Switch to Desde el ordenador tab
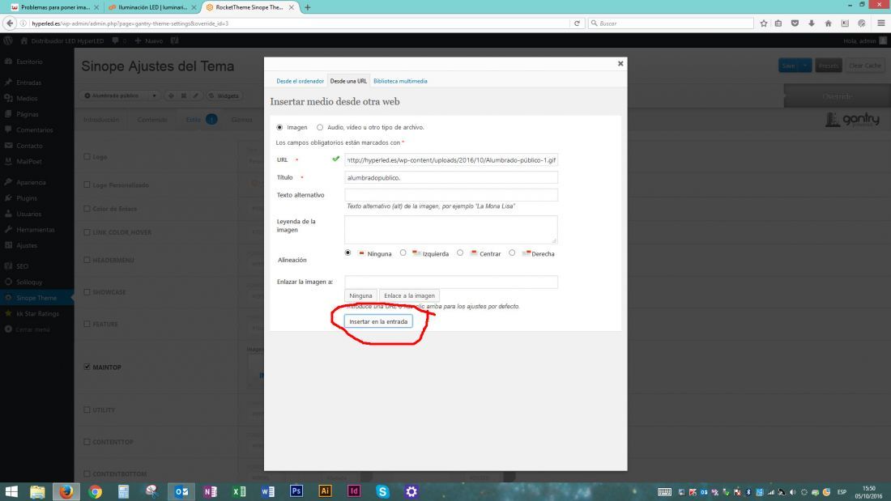The image size is (891, 501). [300, 81]
